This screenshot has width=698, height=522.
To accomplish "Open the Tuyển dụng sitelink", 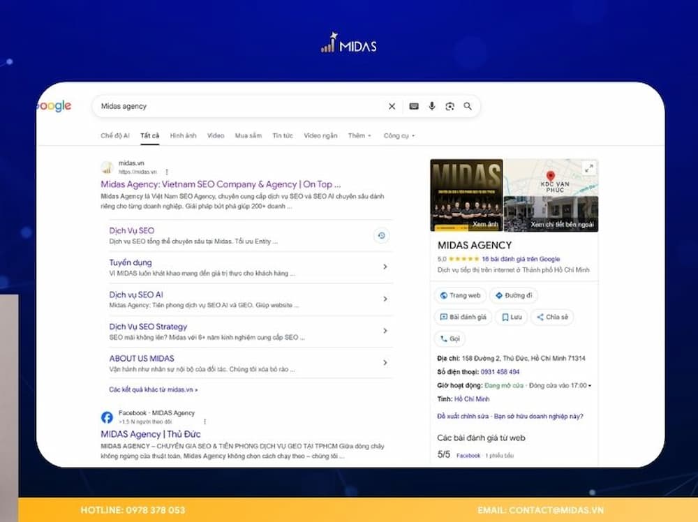I will tap(131, 262).
